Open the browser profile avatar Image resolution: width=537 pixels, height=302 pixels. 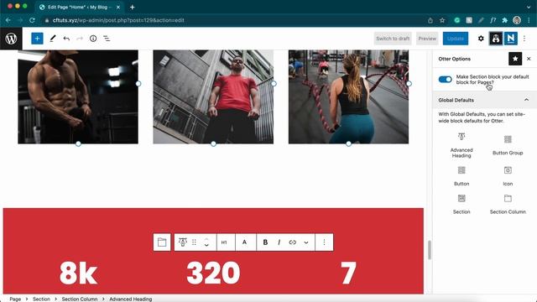517,20
